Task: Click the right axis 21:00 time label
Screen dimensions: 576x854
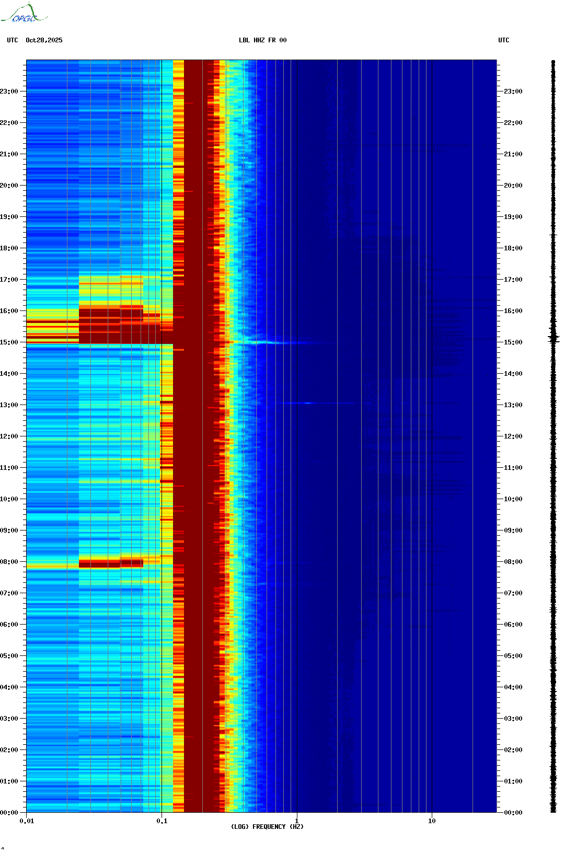Action: pyautogui.click(x=513, y=154)
